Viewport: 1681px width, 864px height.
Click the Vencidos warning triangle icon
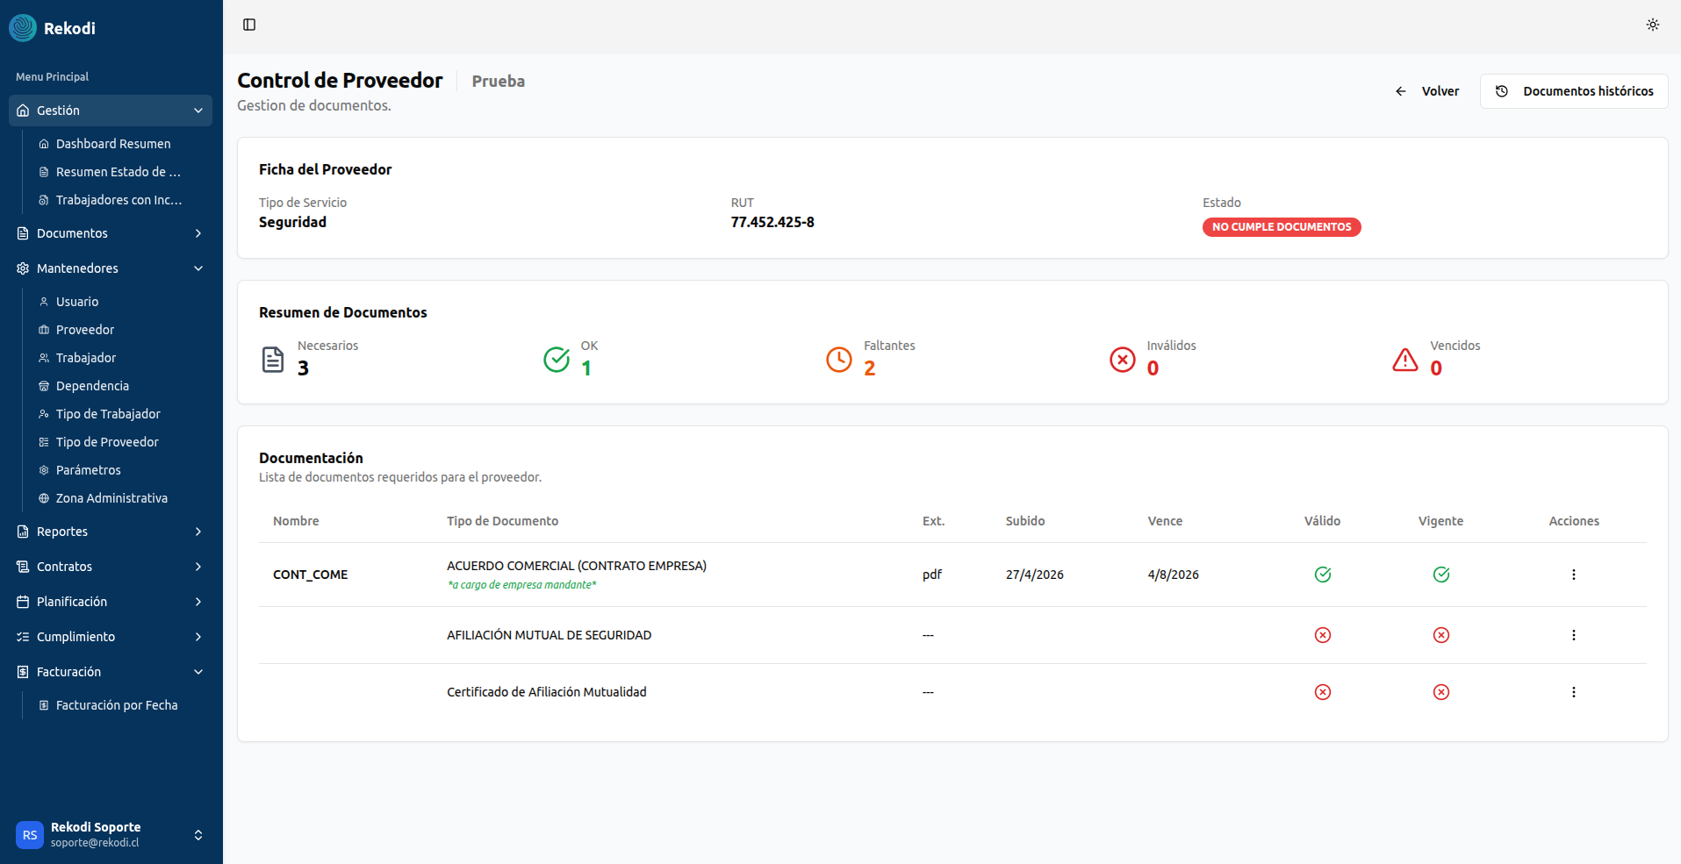click(1405, 360)
